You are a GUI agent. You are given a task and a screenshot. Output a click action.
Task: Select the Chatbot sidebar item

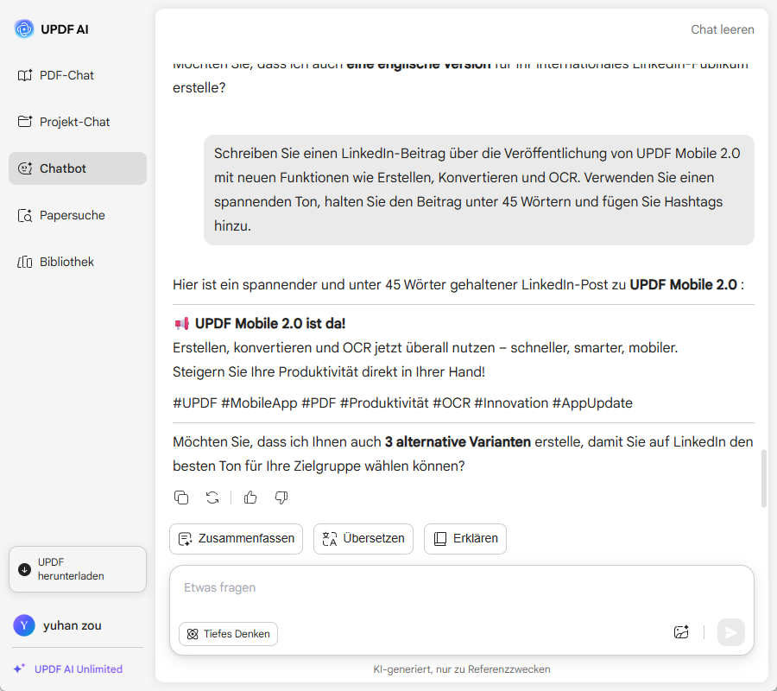pos(78,168)
